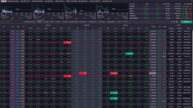Open the Trái phiếu riêng lẻ tab
This screenshot has width=193, height=108.
point(74,22)
